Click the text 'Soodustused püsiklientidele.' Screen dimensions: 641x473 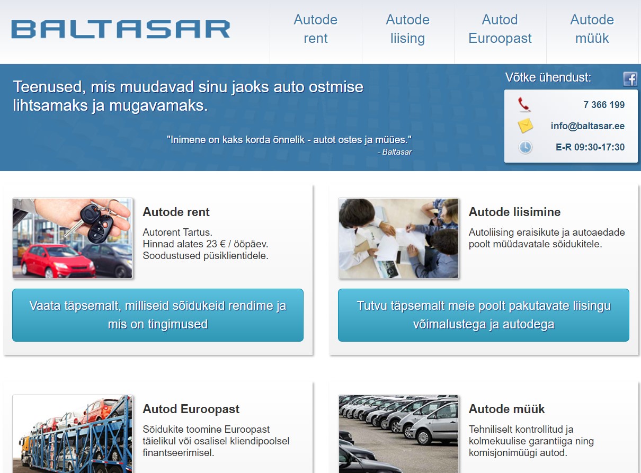[x=206, y=256]
